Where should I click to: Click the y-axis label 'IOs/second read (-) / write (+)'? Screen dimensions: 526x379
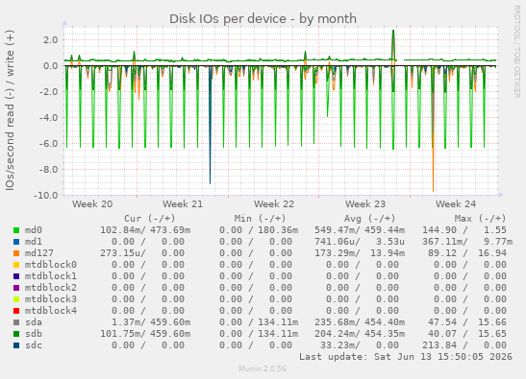(x=10, y=110)
